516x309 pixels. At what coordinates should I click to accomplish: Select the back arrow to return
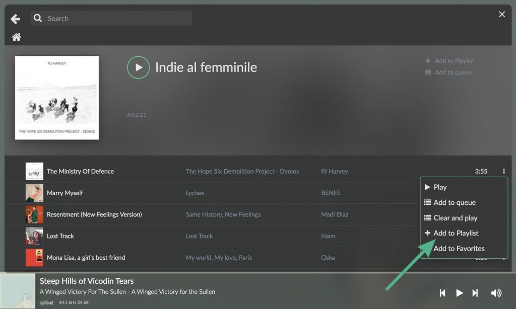pyautogui.click(x=15, y=19)
